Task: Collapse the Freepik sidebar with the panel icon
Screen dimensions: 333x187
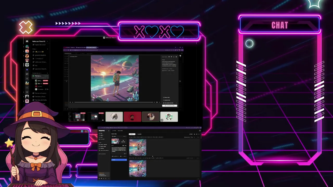Action: (x=109, y=131)
